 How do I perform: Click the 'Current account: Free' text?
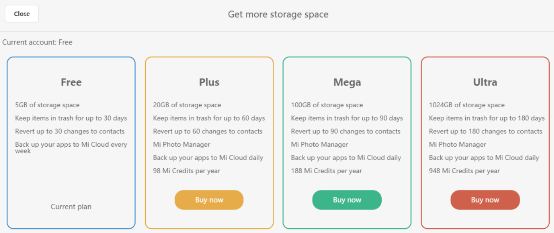(38, 42)
